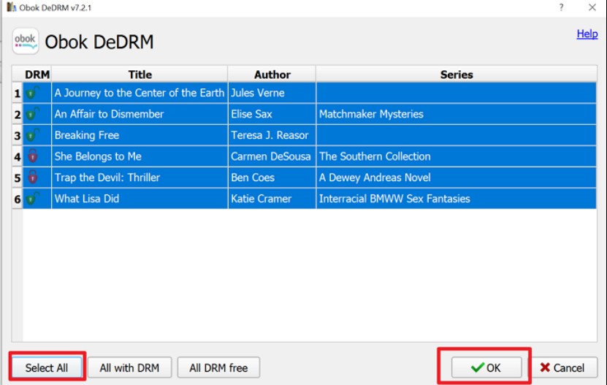Click author cell 'Katie Cramer'
The image size is (607, 385).
pyautogui.click(x=272, y=199)
